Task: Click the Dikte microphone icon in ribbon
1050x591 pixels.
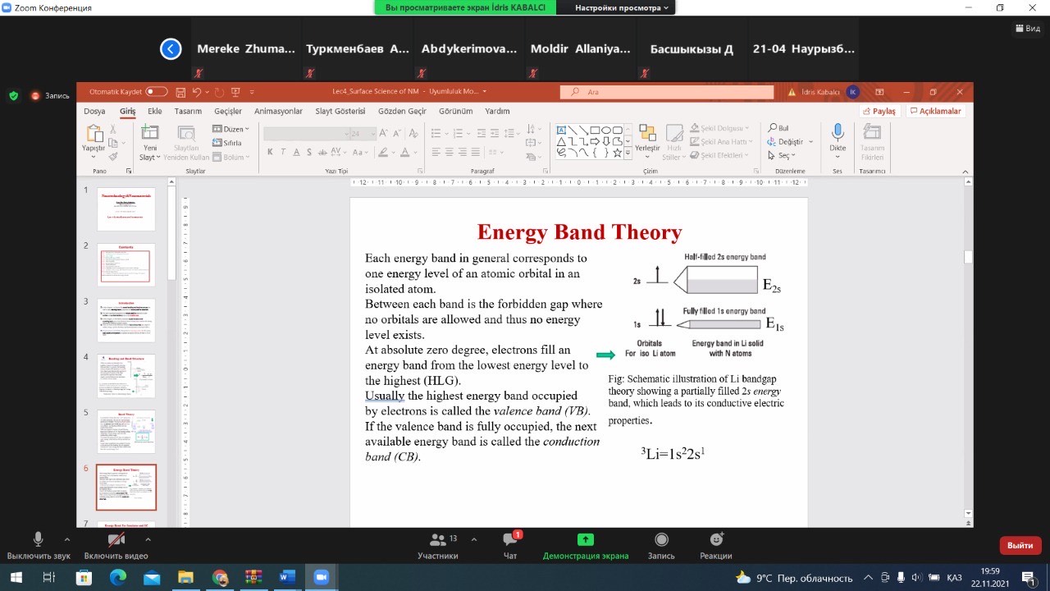Action: click(x=838, y=134)
